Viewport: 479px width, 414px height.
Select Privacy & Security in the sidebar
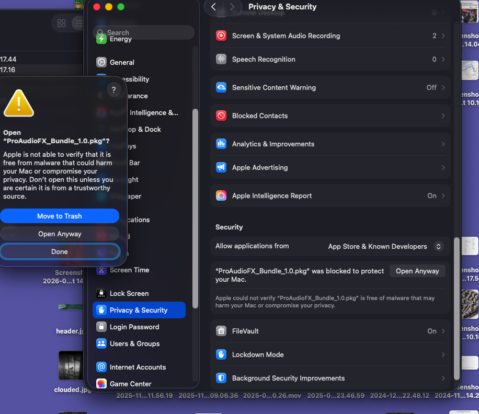(139, 310)
